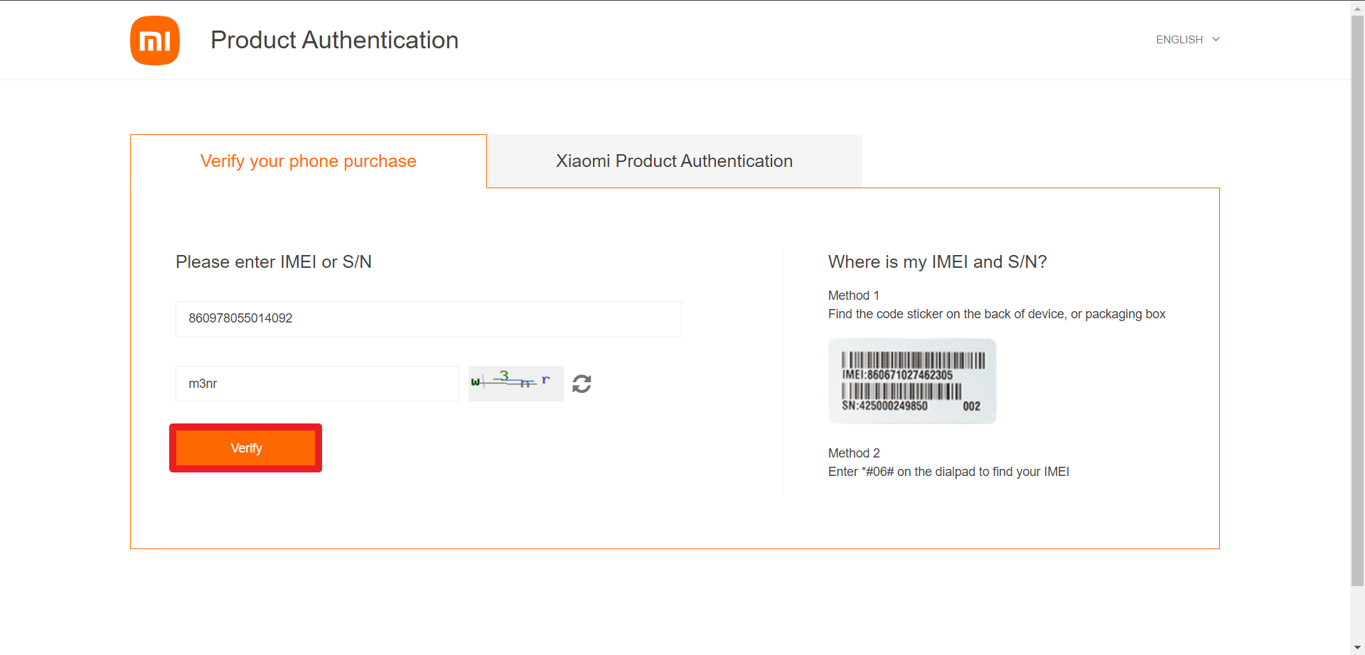Click the captcha code image

515,384
